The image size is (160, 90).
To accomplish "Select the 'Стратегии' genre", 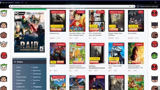I will tap(36, 80).
